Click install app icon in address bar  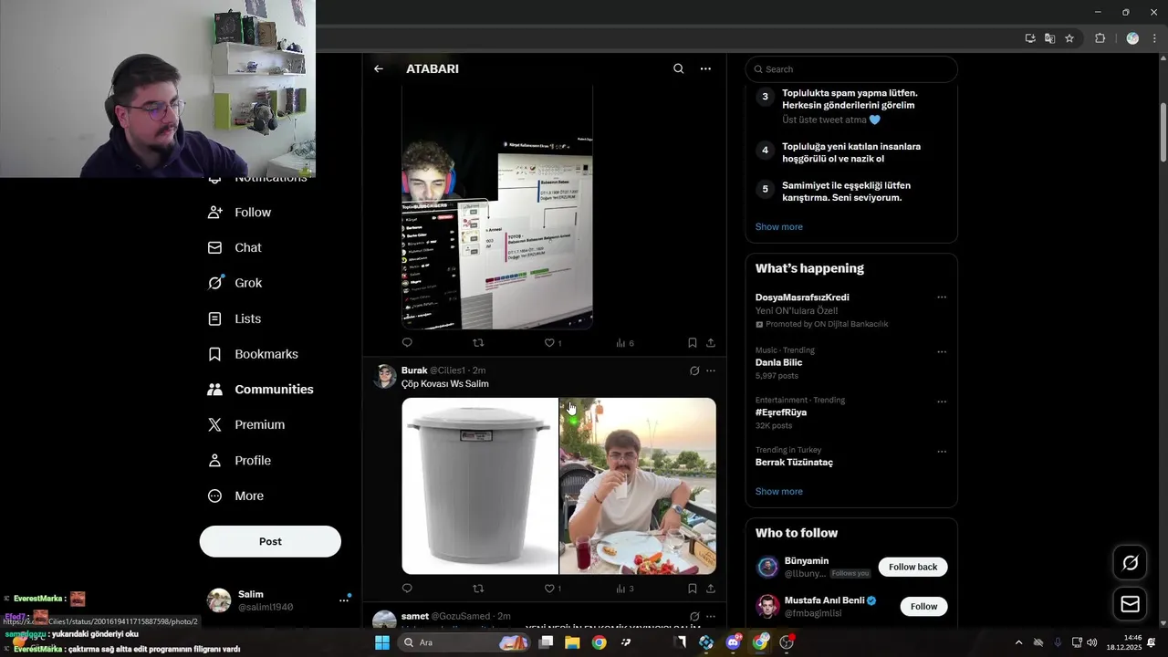(1030, 38)
